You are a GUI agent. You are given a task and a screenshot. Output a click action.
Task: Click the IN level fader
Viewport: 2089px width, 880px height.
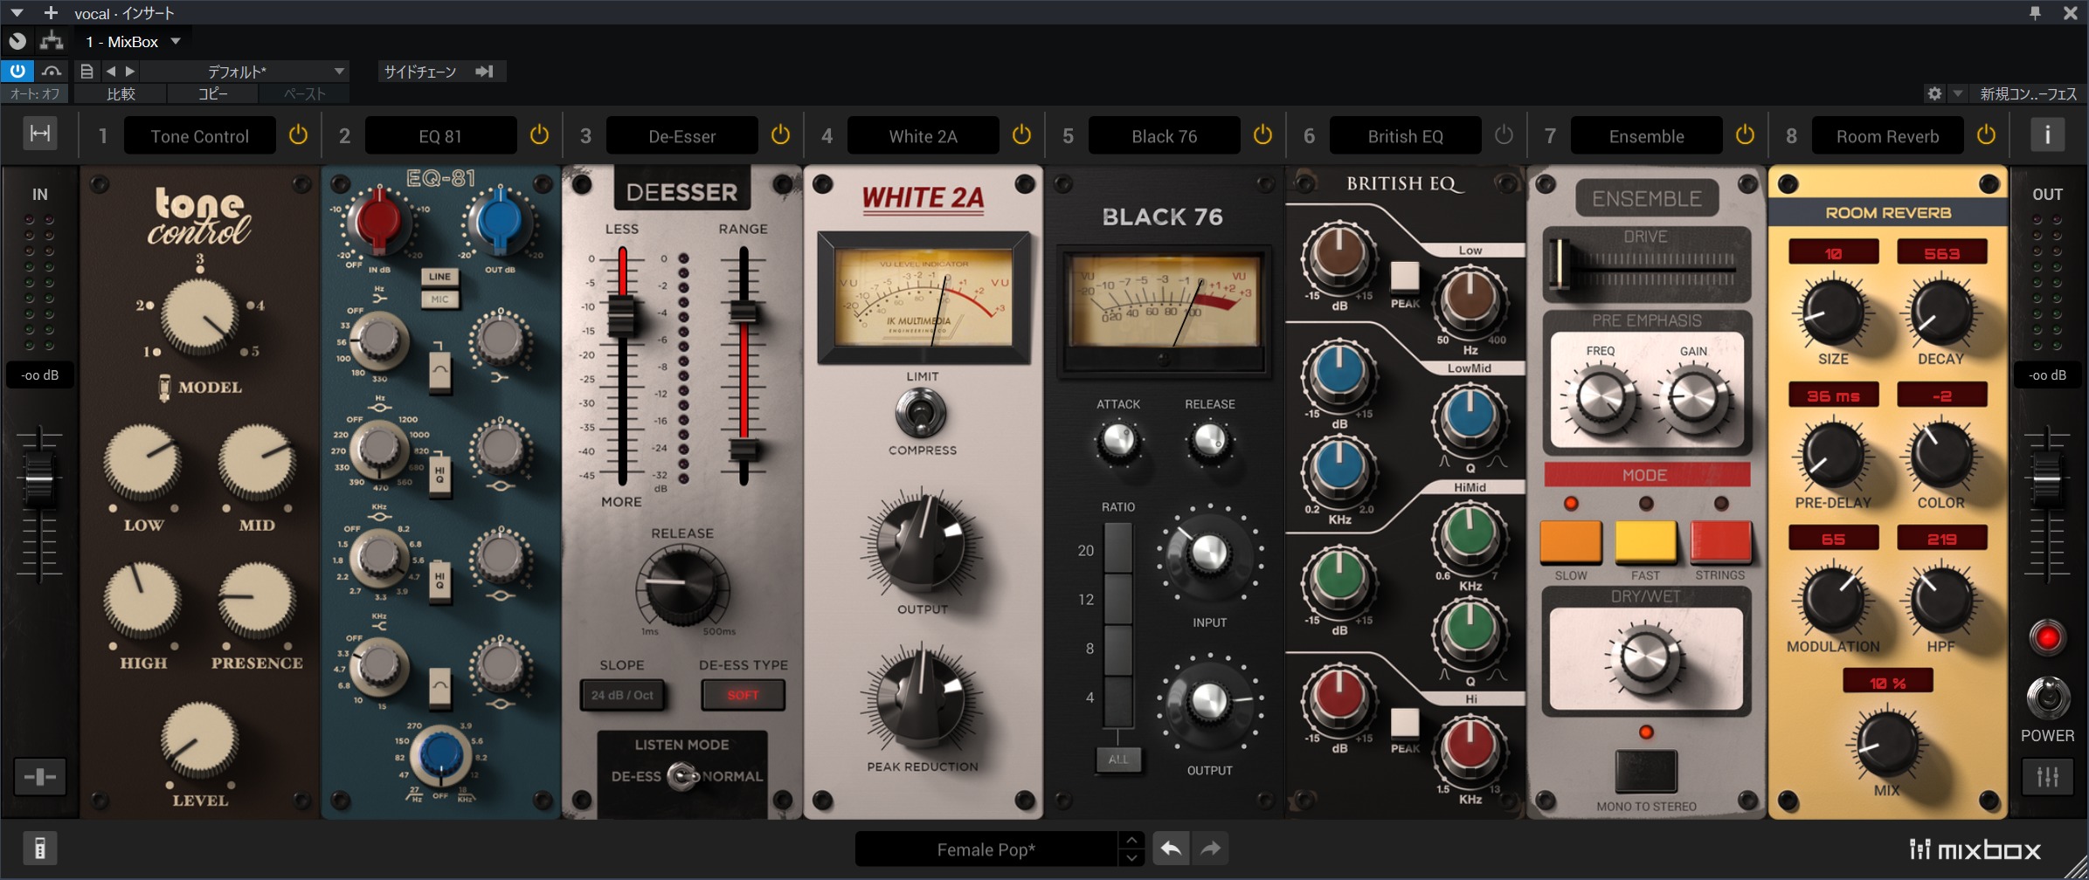39,481
